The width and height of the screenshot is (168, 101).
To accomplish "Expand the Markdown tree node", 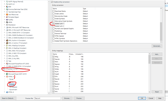I will click(4, 25).
